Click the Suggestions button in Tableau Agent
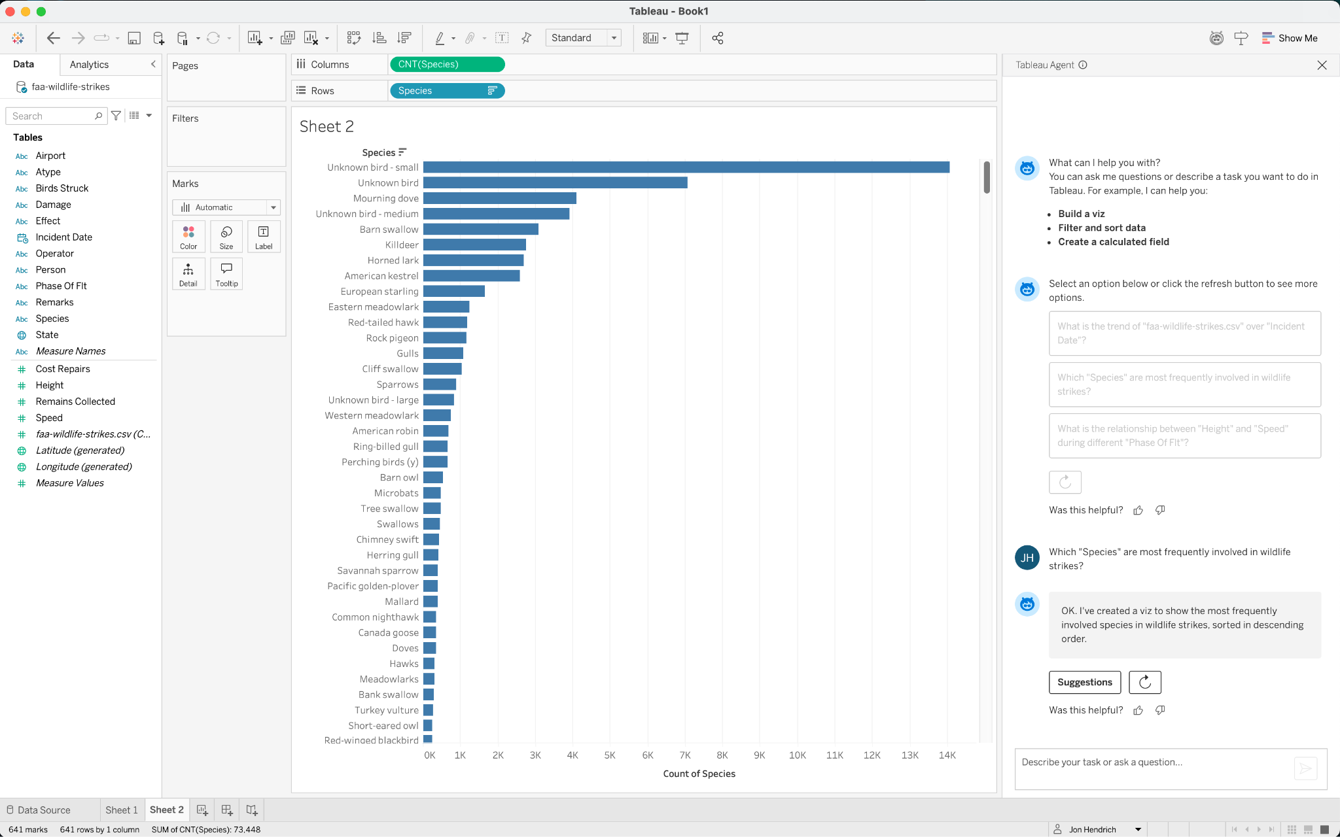This screenshot has width=1340, height=837. 1084,682
